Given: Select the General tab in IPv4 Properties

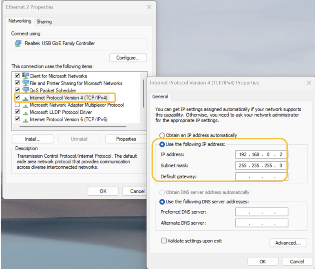Looking at the screenshot, I should coord(160,97).
